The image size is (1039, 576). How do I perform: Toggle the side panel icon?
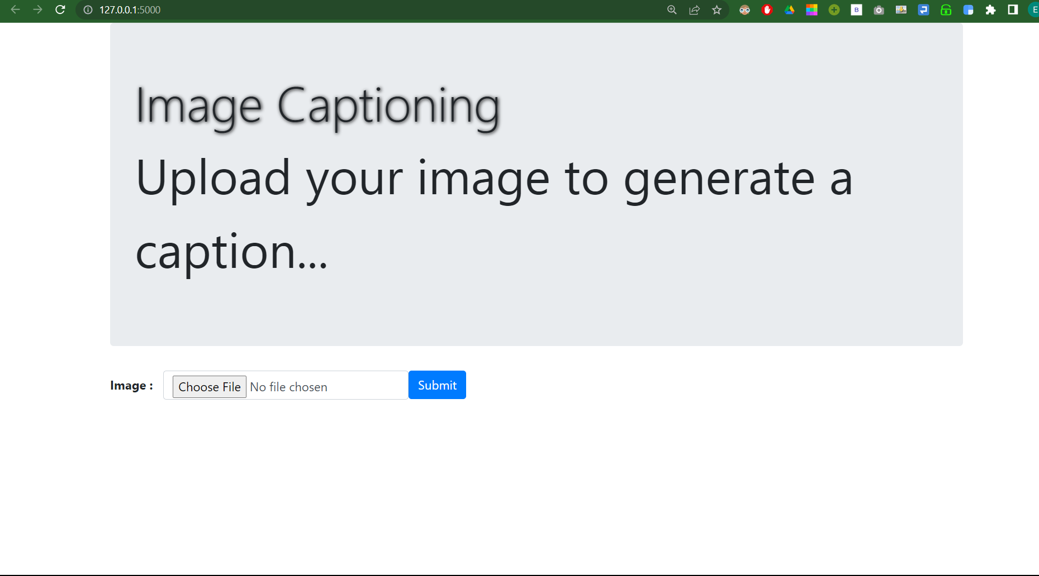coord(1013,9)
